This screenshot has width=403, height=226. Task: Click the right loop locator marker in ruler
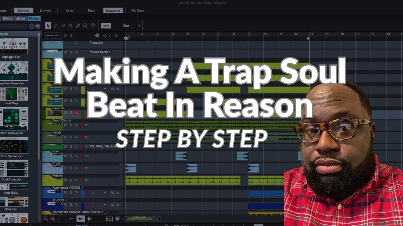309,39
